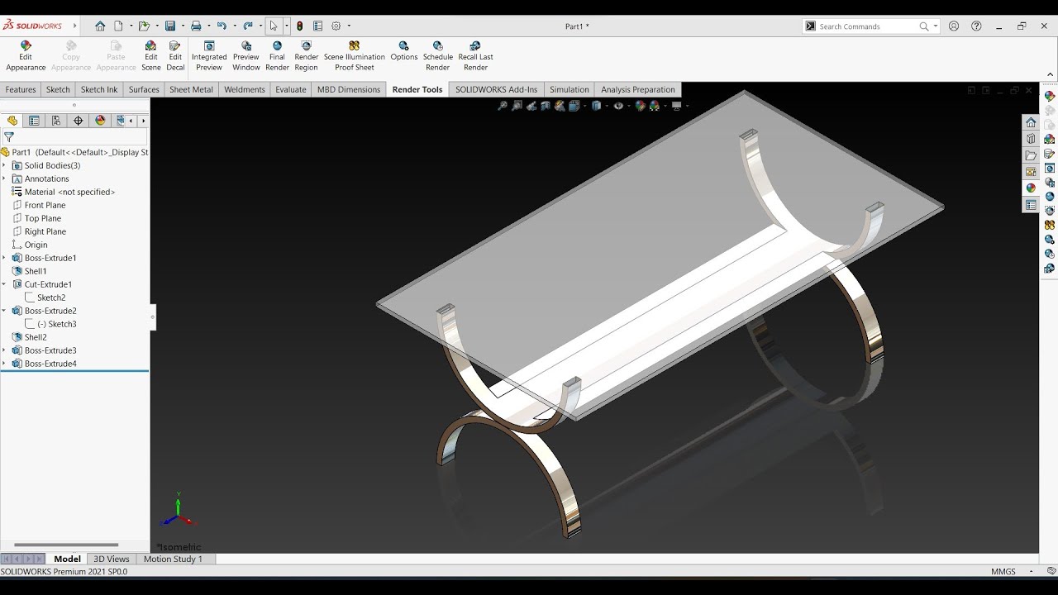The image size is (1058, 595).
Task: Collapse the Cut-Extrude1 feature
Action: pos(4,284)
